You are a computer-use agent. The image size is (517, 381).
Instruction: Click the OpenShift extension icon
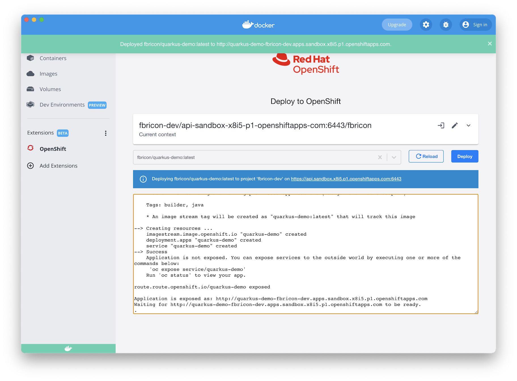pyautogui.click(x=30, y=148)
